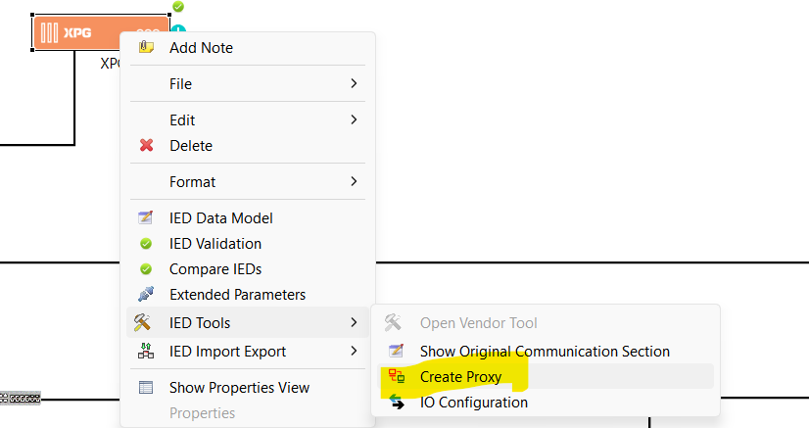Viewport: 809px width, 428px height.
Task: Expand the Format submenu arrow
Action: [354, 182]
